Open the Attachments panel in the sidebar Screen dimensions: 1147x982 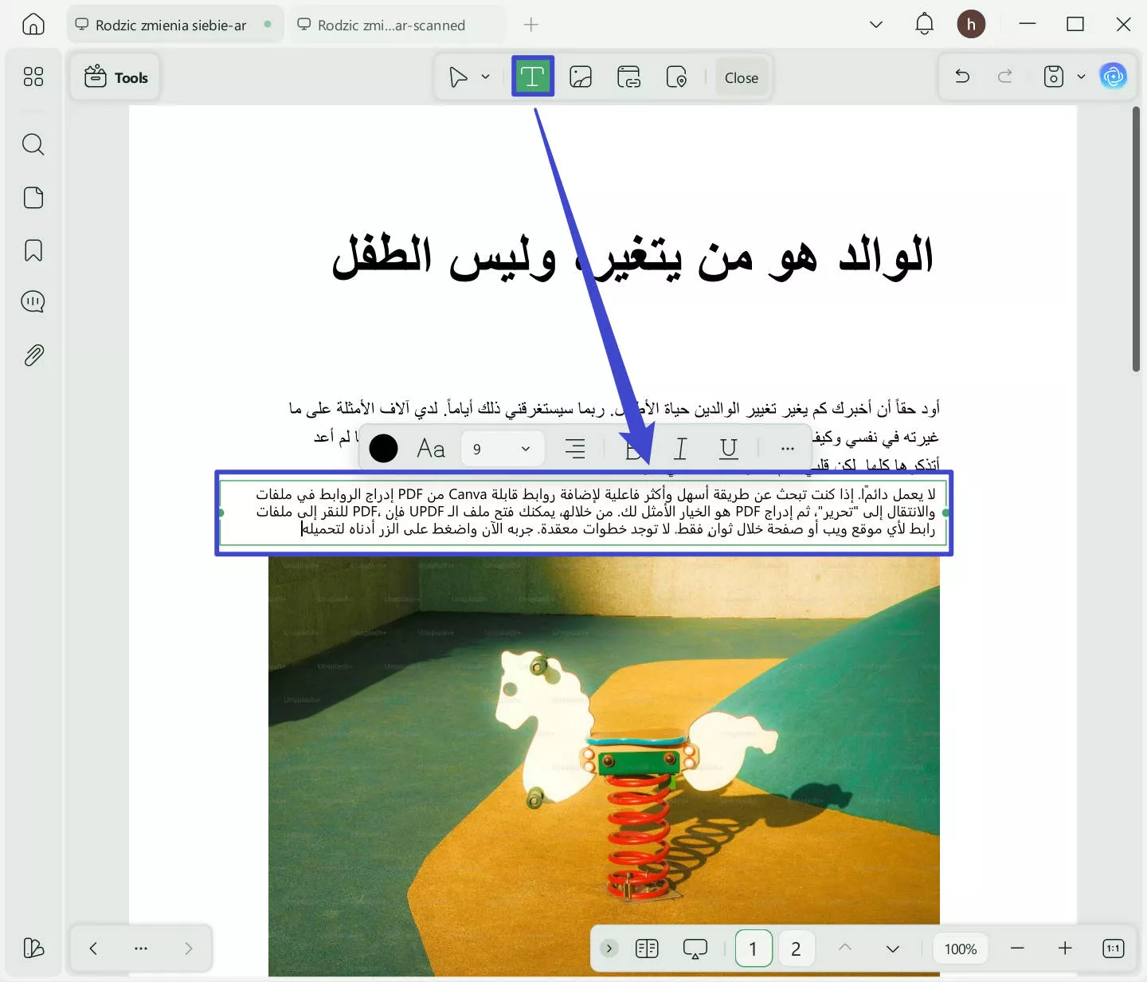click(33, 355)
